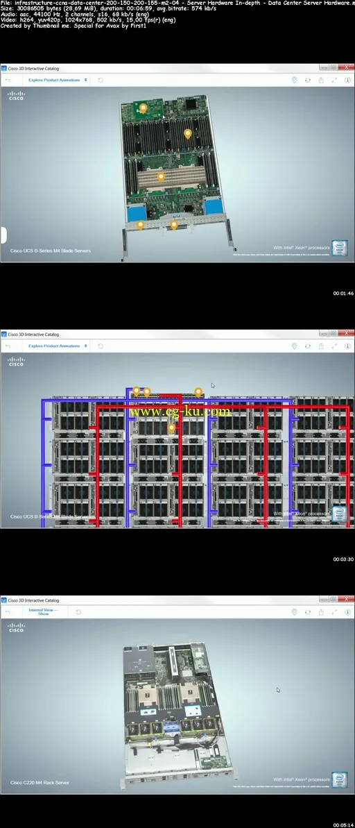The width and height of the screenshot is (355, 828).
Task: Click share icon in the 00:03:30 frame
Action: [321, 346]
